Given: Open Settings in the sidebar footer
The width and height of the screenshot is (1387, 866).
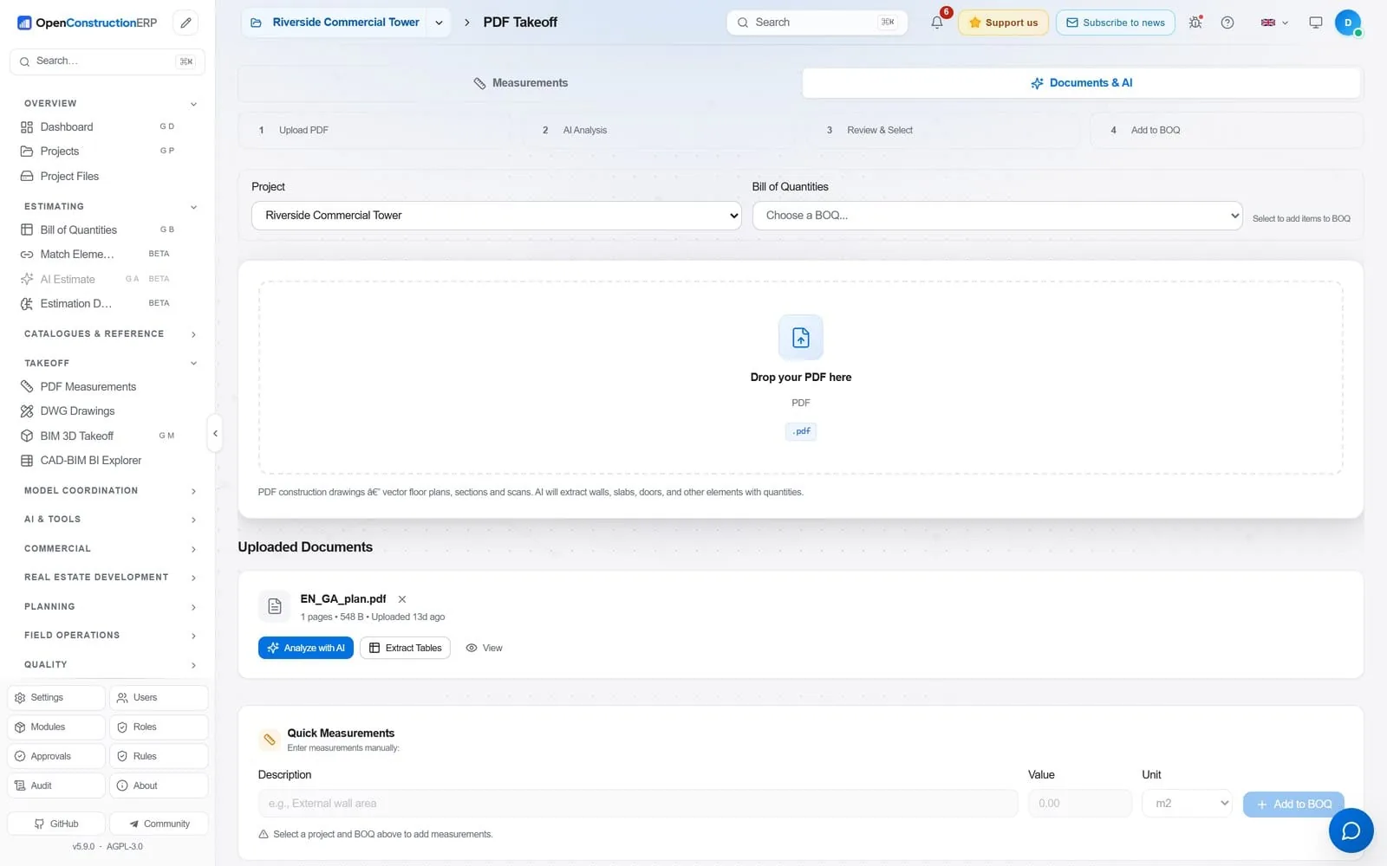Looking at the screenshot, I should pos(56,698).
